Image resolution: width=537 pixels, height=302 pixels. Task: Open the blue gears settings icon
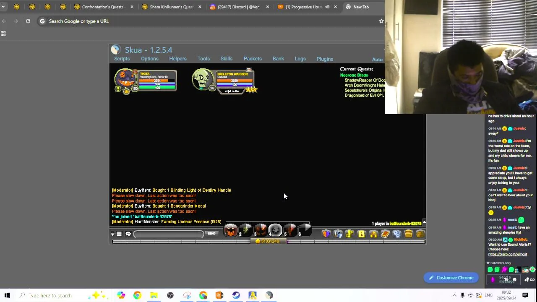pos(397,234)
